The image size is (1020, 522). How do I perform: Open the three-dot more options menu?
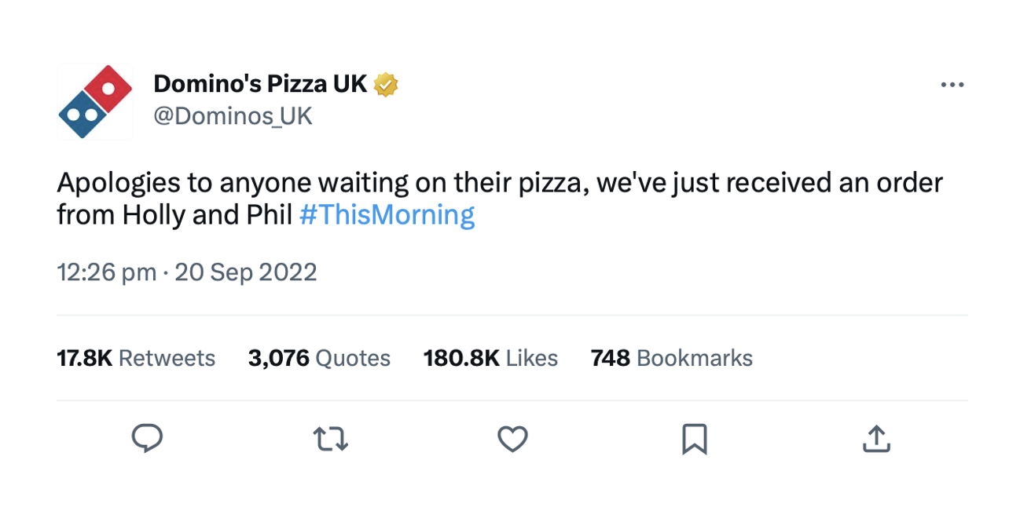click(x=952, y=85)
